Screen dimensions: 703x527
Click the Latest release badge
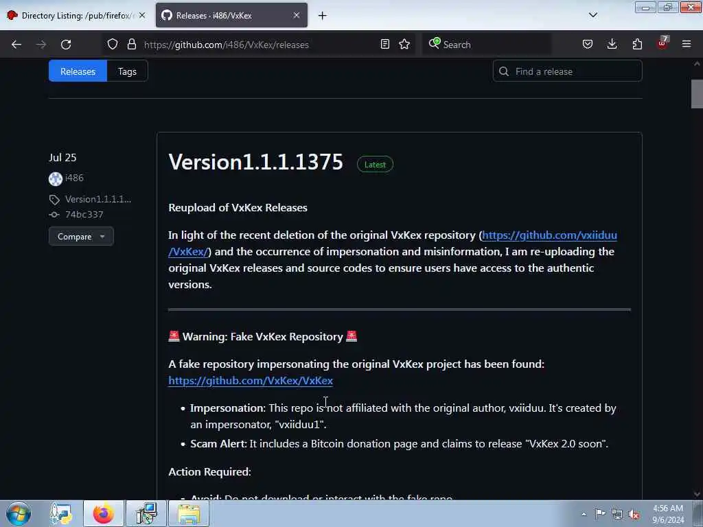pos(375,165)
